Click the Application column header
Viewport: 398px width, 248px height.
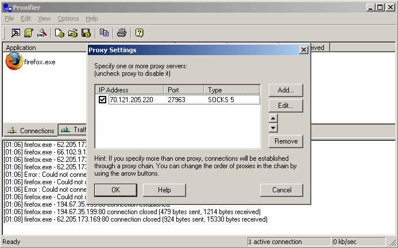(x=46, y=48)
